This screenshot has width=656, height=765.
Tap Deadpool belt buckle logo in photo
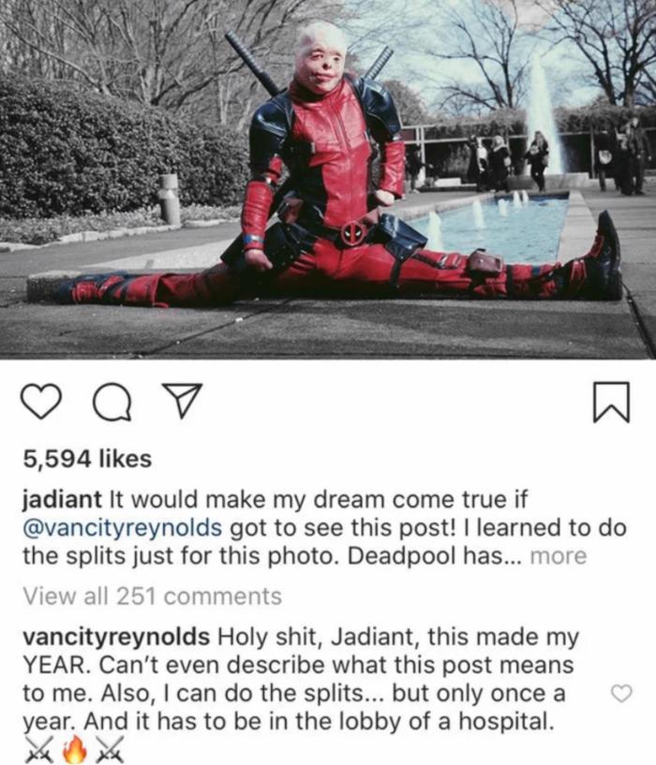[x=354, y=233]
